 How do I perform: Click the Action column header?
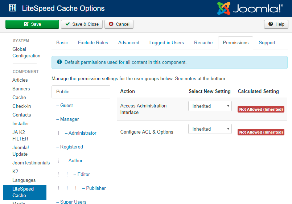click(x=127, y=91)
